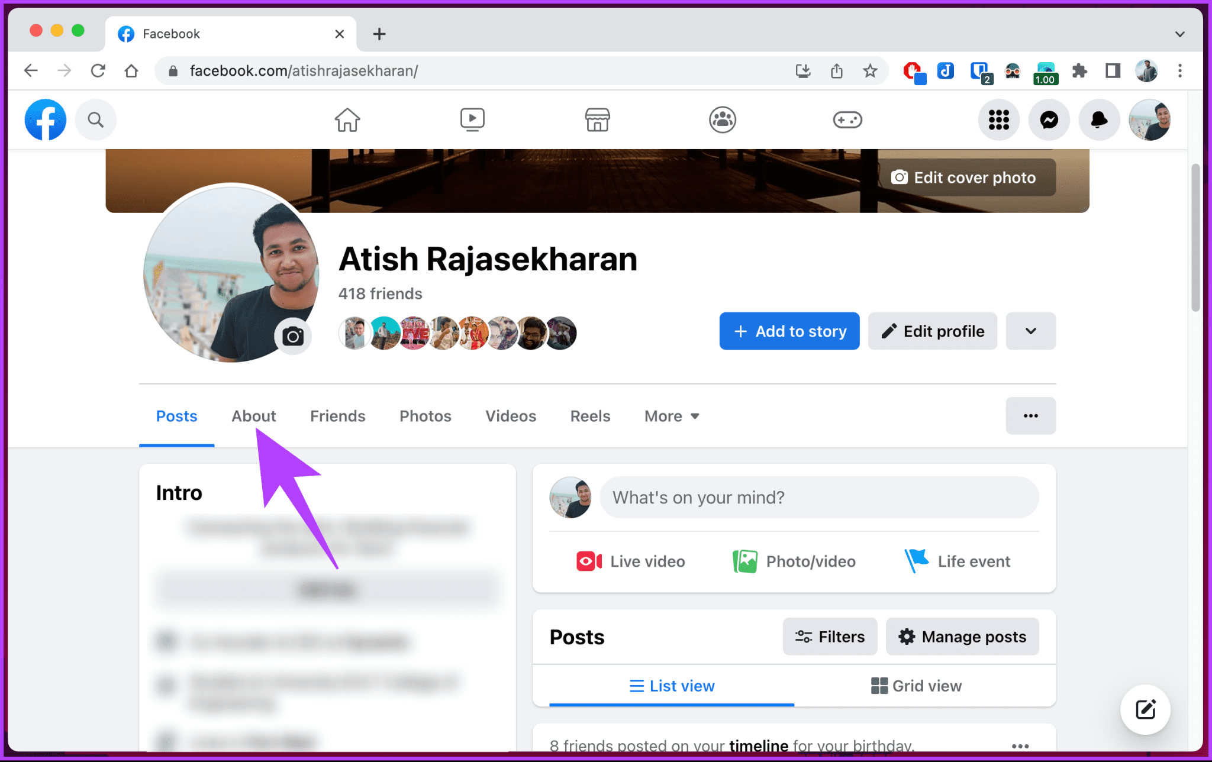Click Edit profile button

(932, 331)
